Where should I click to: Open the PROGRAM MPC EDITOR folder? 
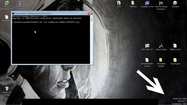147,62
